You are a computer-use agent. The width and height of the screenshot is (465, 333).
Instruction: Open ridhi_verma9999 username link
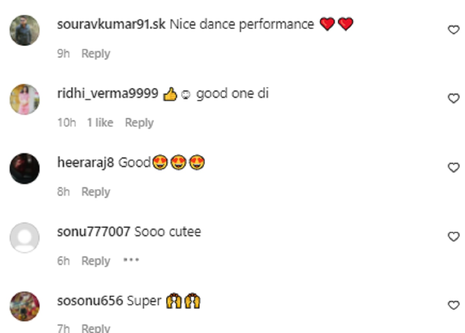click(x=108, y=94)
